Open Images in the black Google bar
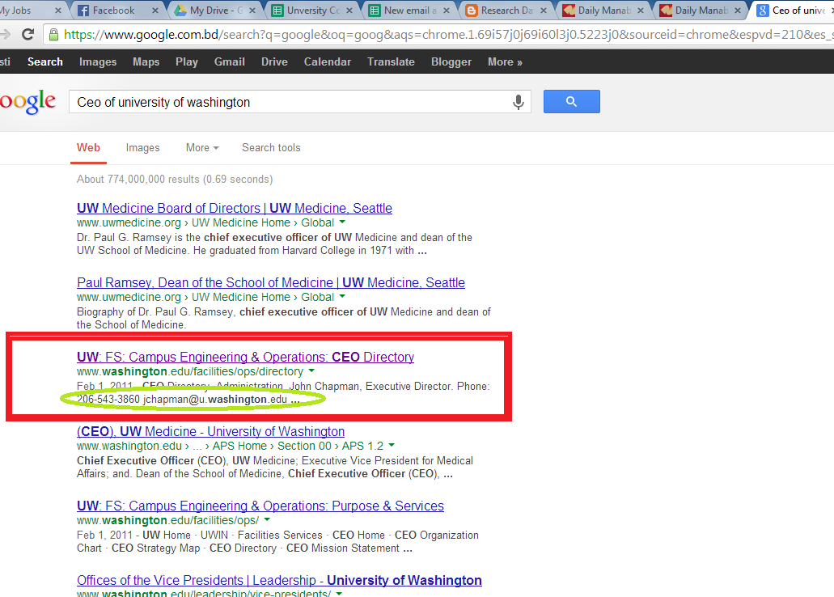 98,61
